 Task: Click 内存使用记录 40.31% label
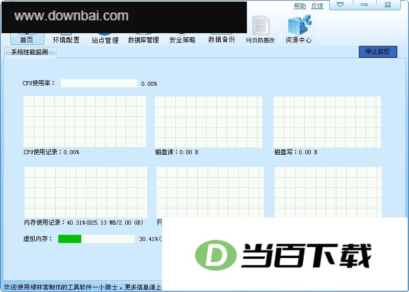[x=83, y=223]
